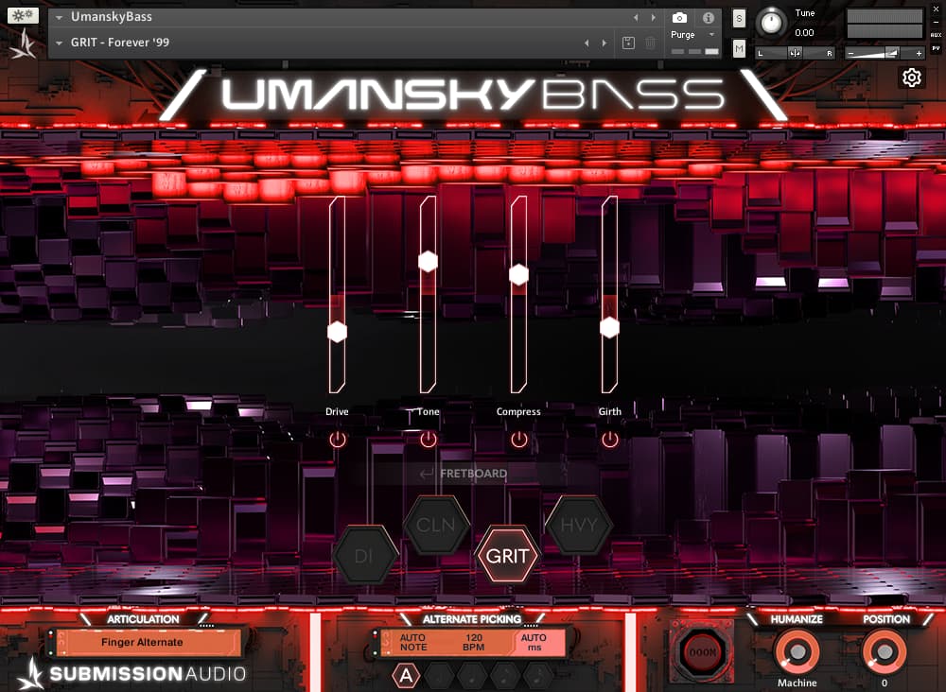Click the A alternate picking hexagon

click(x=407, y=675)
